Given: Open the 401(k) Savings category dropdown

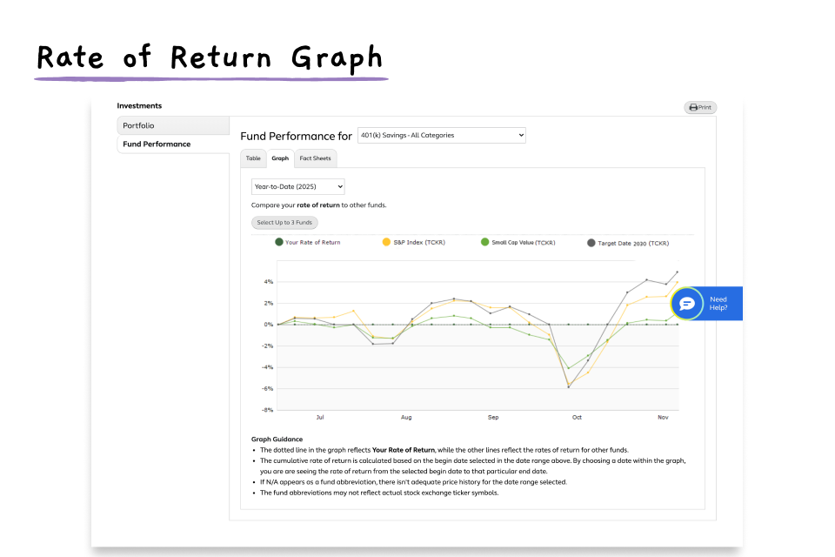Looking at the screenshot, I should tap(441, 136).
